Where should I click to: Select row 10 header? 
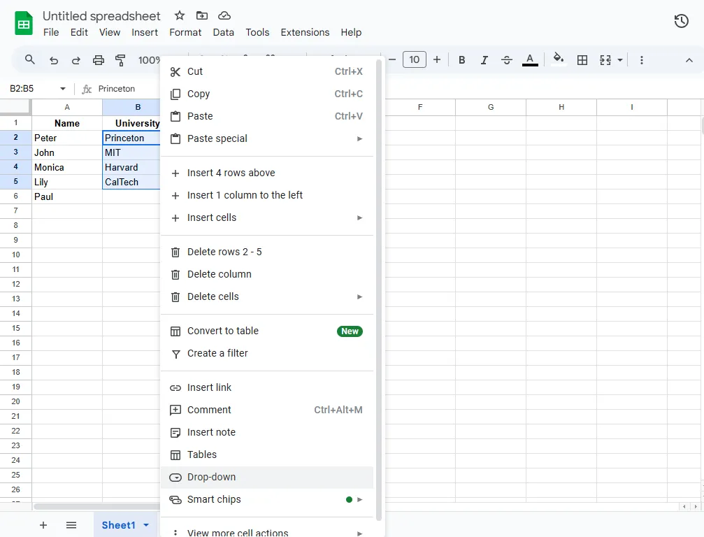pyautogui.click(x=15, y=255)
